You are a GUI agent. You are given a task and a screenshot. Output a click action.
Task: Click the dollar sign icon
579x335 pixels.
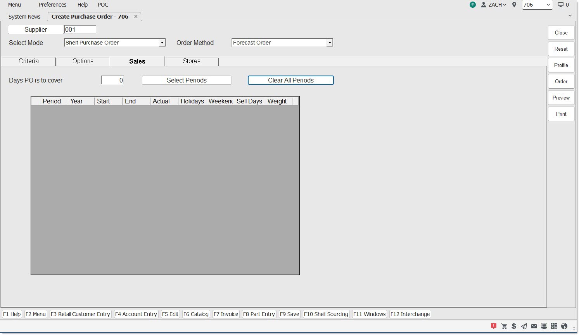click(514, 326)
